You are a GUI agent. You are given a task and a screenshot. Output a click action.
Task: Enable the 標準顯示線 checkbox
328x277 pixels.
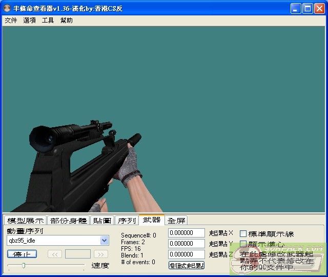(243, 234)
